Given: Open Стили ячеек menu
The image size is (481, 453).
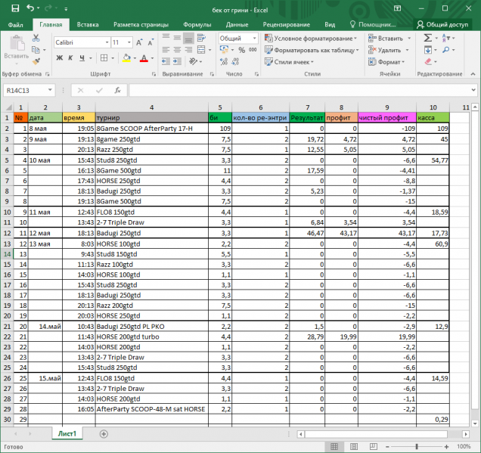Looking at the screenshot, I should tap(289, 62).
